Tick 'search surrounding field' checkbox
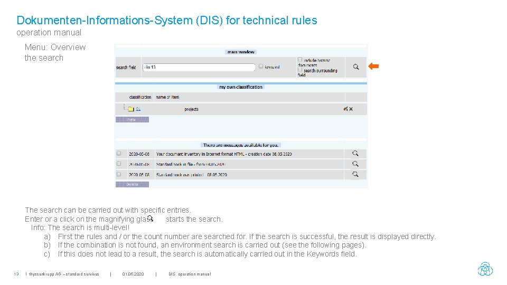The image size is (507, 285). [300, 70]
